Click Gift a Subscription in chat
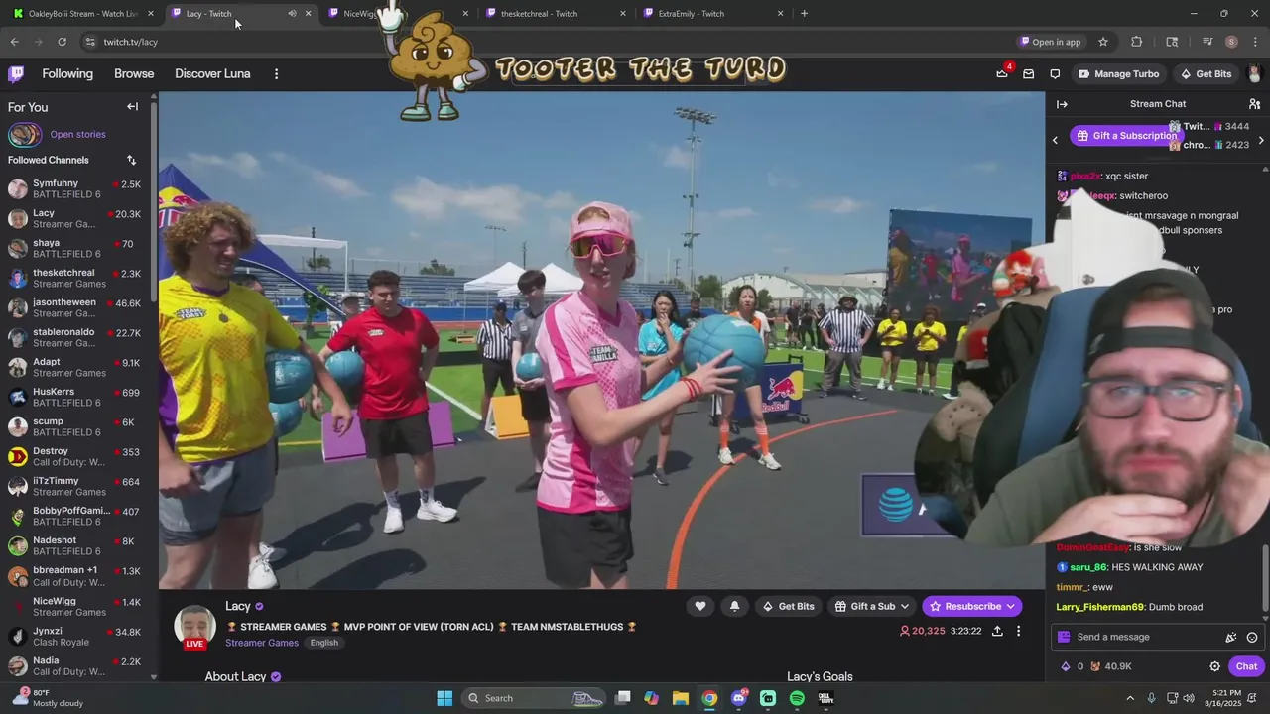The image size is (1270, 714). [x=1126, y=136]
